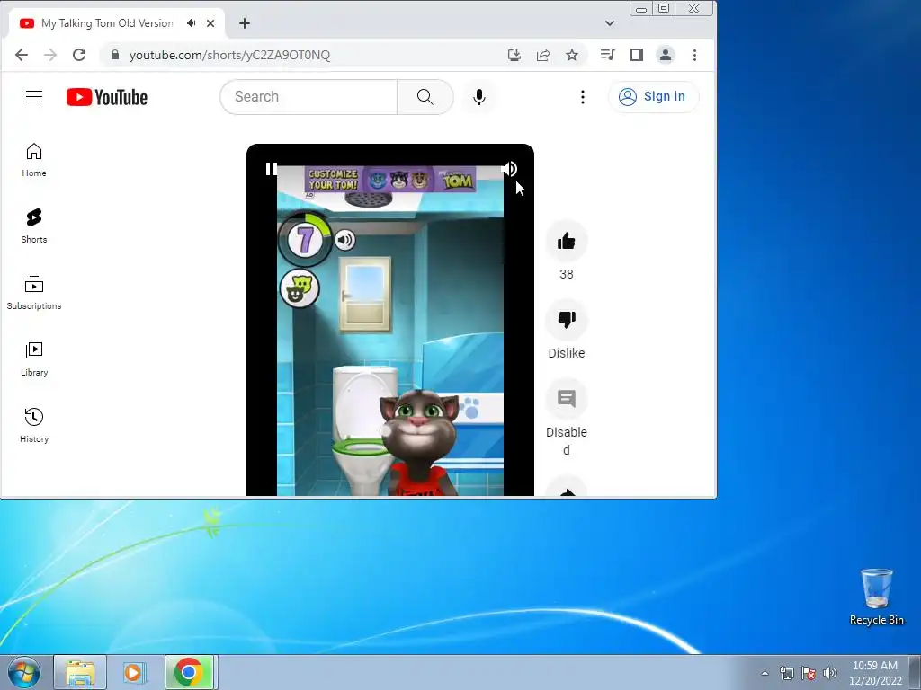
Task: Open Chrome media controls icon
Action: [x=607, y=55]
